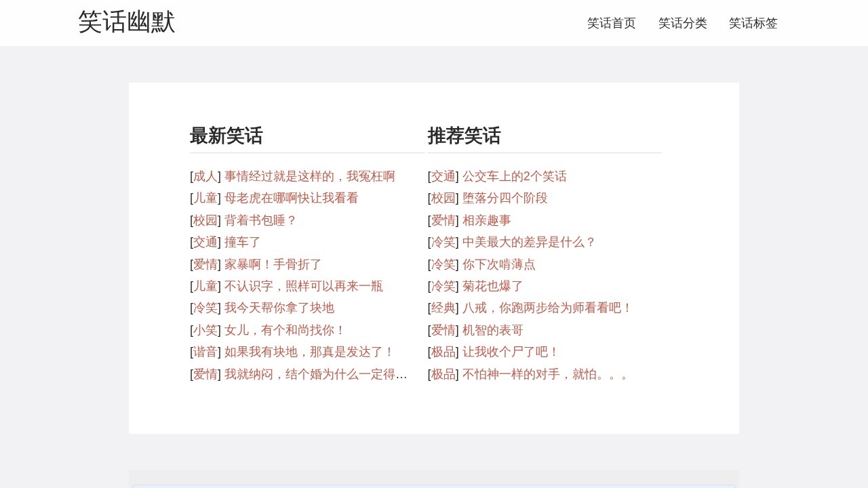Click 爱情 tag beside 机智的表哥
Screen dimensions: 868x488
tap(443, 330)
